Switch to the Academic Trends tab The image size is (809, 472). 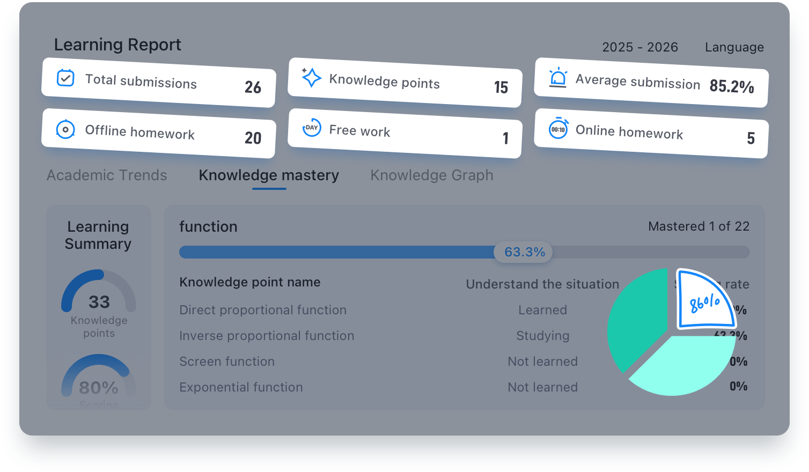107,175
